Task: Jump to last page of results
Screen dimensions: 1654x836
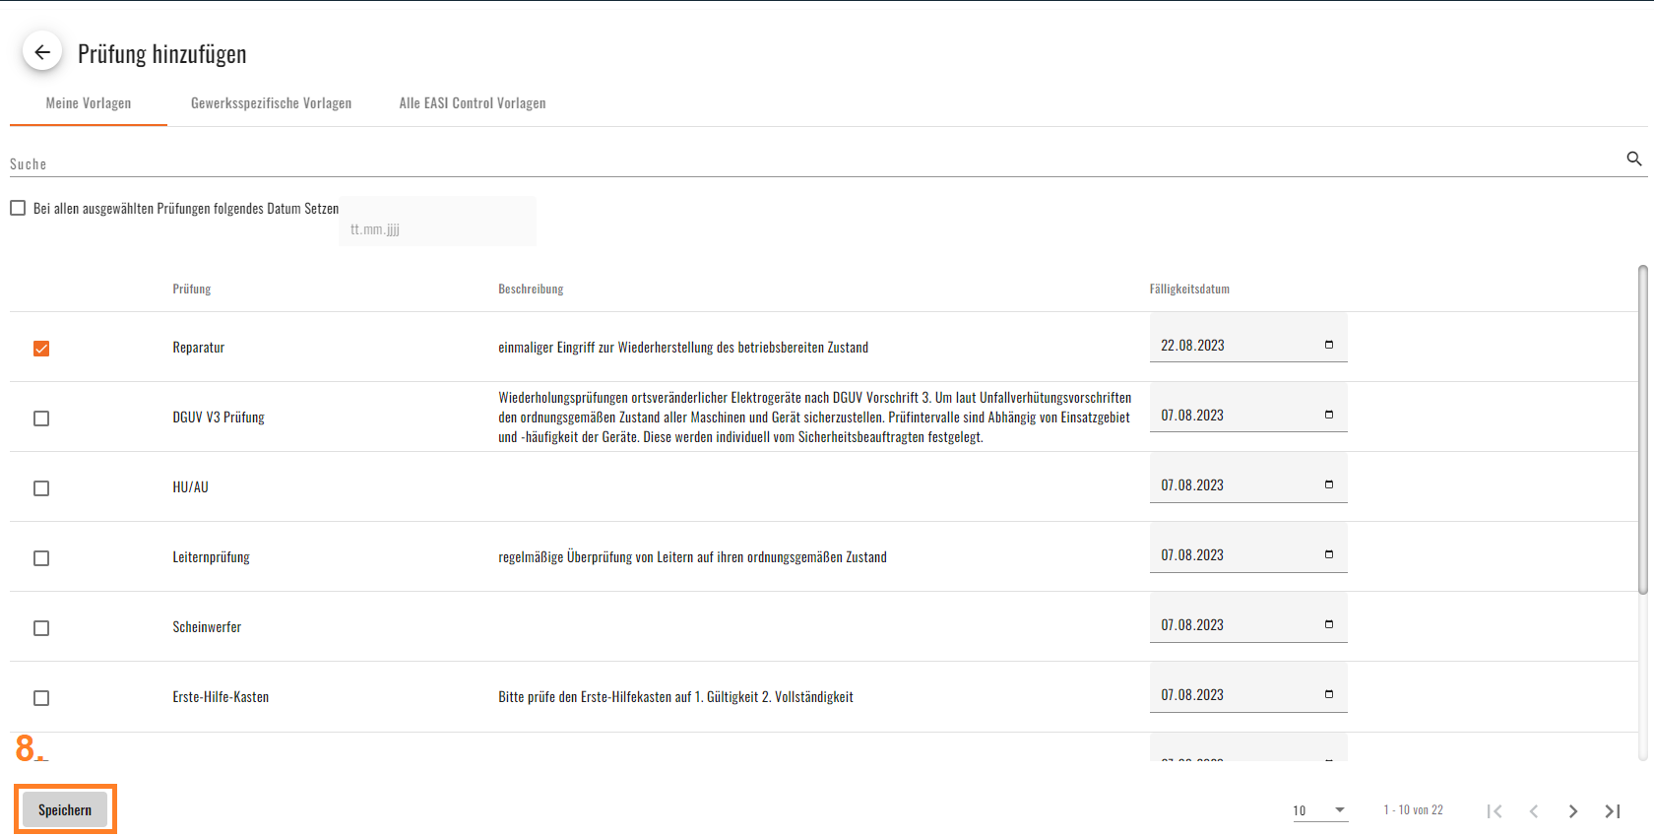Action: pos(1613,811)
